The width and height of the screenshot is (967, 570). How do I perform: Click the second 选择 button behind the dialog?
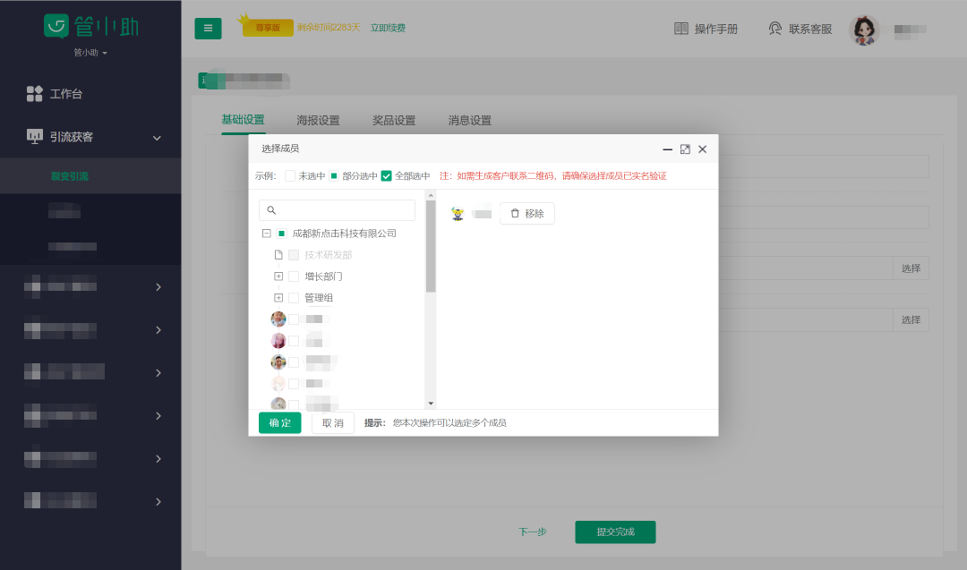[911, 320]
